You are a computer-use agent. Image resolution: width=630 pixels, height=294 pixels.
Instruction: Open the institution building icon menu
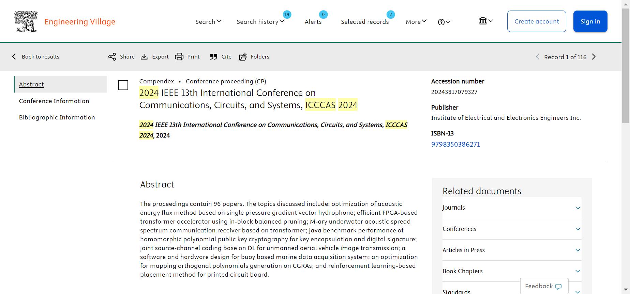tap(486, 21)
